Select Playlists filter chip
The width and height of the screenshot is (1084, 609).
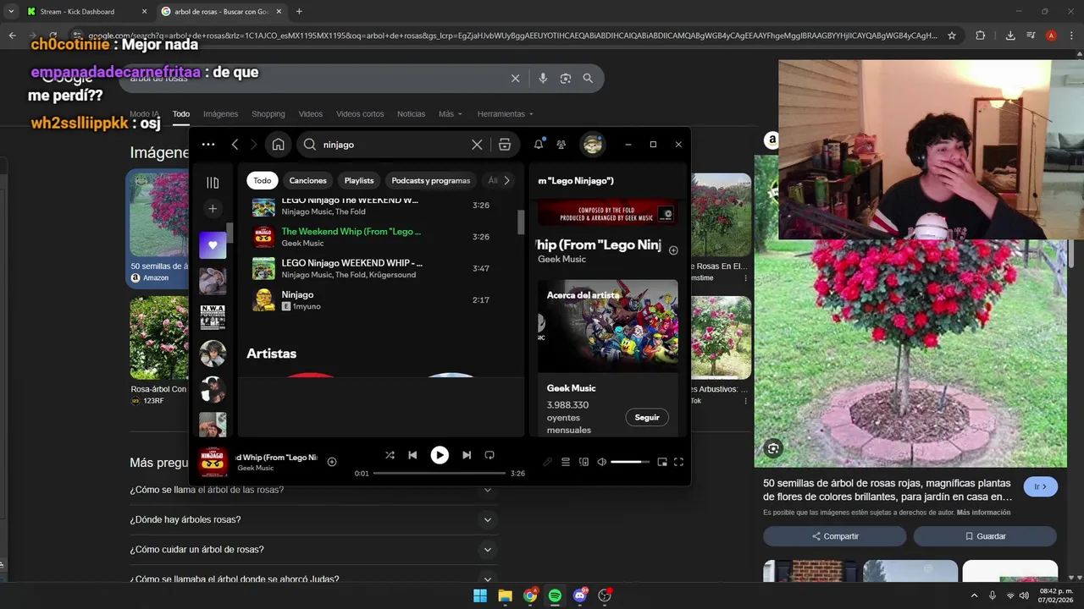[x=359, y=180]
